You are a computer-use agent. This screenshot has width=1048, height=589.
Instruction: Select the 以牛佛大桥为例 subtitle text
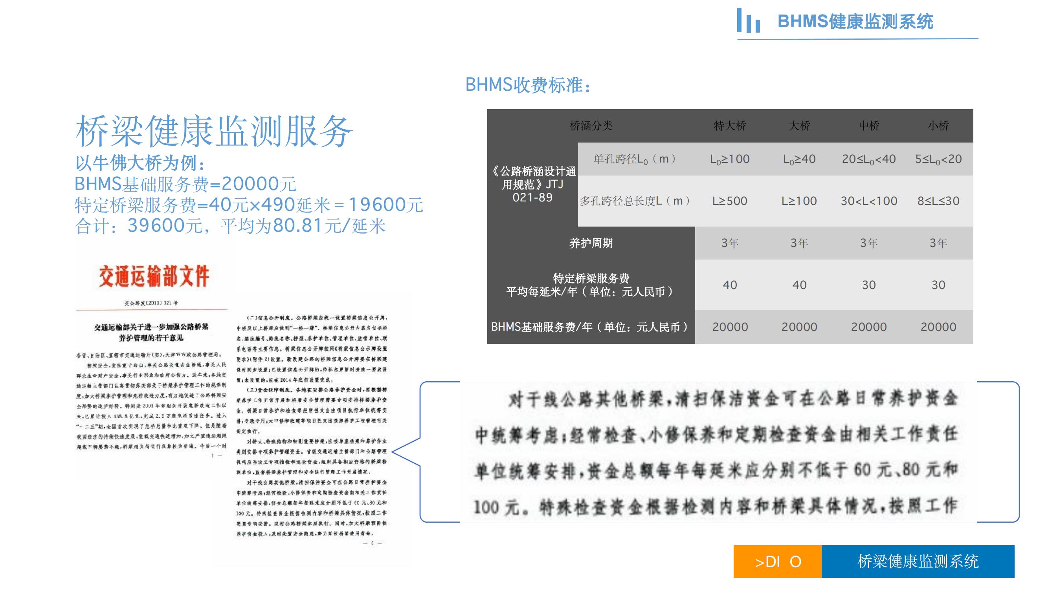point(140,163)
